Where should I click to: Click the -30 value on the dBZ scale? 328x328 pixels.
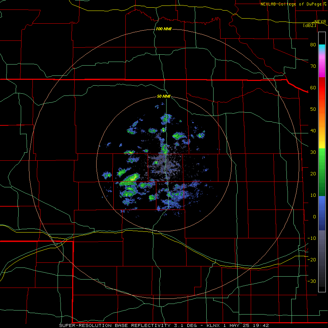312,281
